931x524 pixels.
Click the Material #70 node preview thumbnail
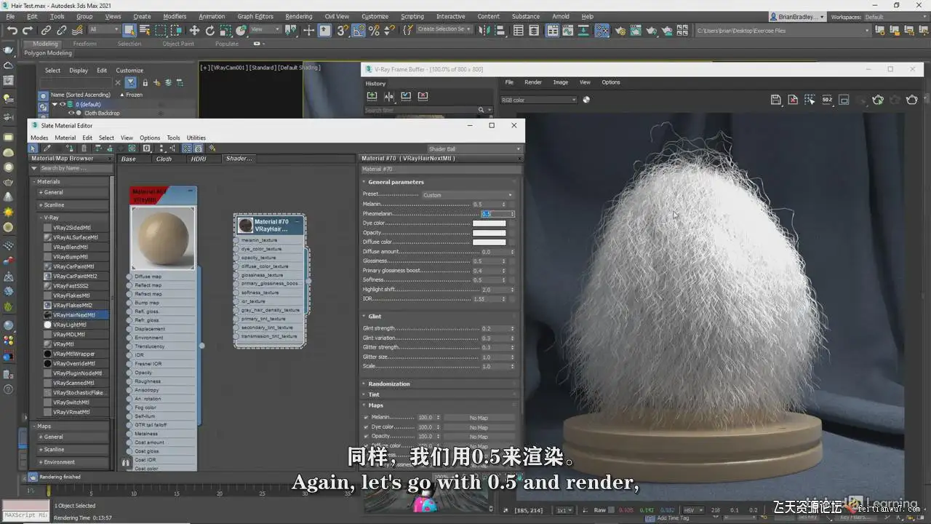(x=246, y=225)
